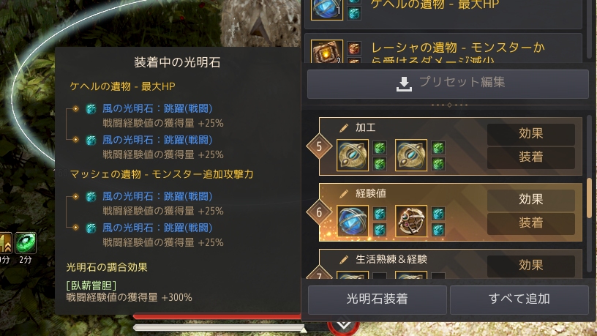This screenshot has width=597, height=336.
Task: Click the preset list scrollbar
Action: click(589, 198)
